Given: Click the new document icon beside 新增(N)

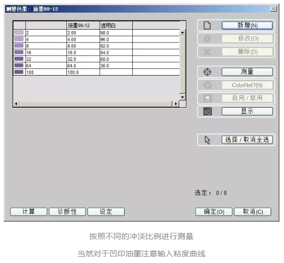Looking at the screenshot, I should click(207, 26).
